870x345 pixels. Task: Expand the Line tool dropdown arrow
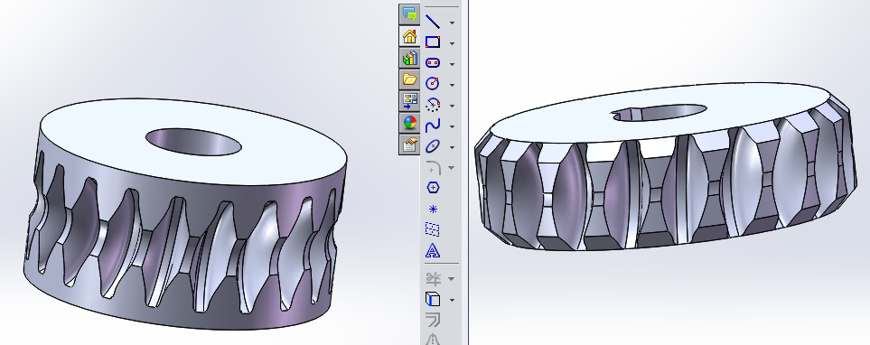coord(453,23)
